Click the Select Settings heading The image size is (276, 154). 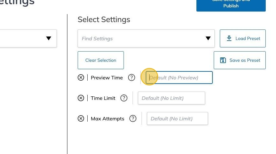104,20
